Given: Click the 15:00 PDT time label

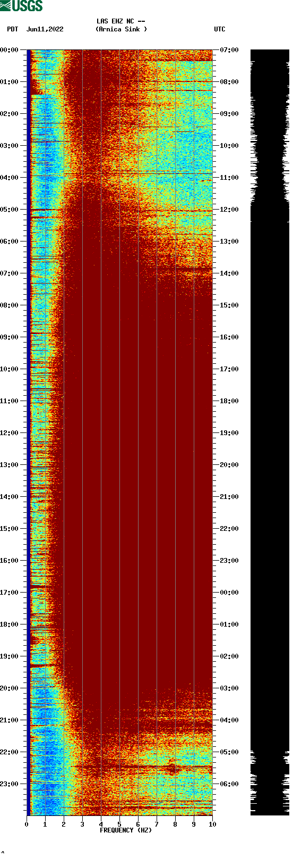Looking at the screenshot, I should (10, 529).
